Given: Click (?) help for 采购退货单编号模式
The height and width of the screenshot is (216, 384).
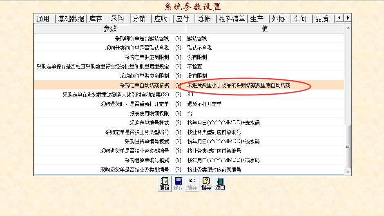Looking at the screenshot, I should point(178,160).
